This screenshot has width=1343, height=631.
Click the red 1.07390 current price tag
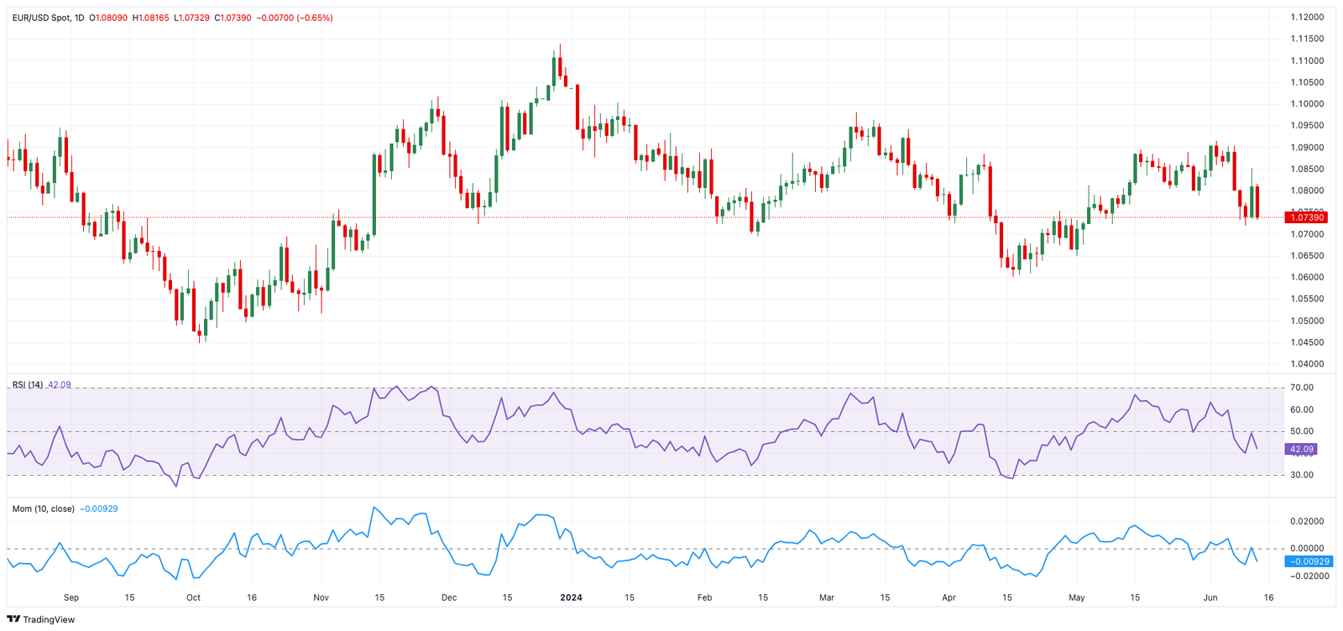point(1307,217)
